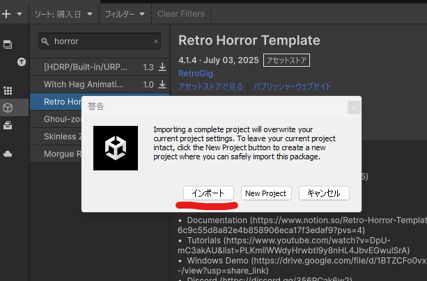Click the plus add package icon
This screenshot has width=427, height=281.
6,14
